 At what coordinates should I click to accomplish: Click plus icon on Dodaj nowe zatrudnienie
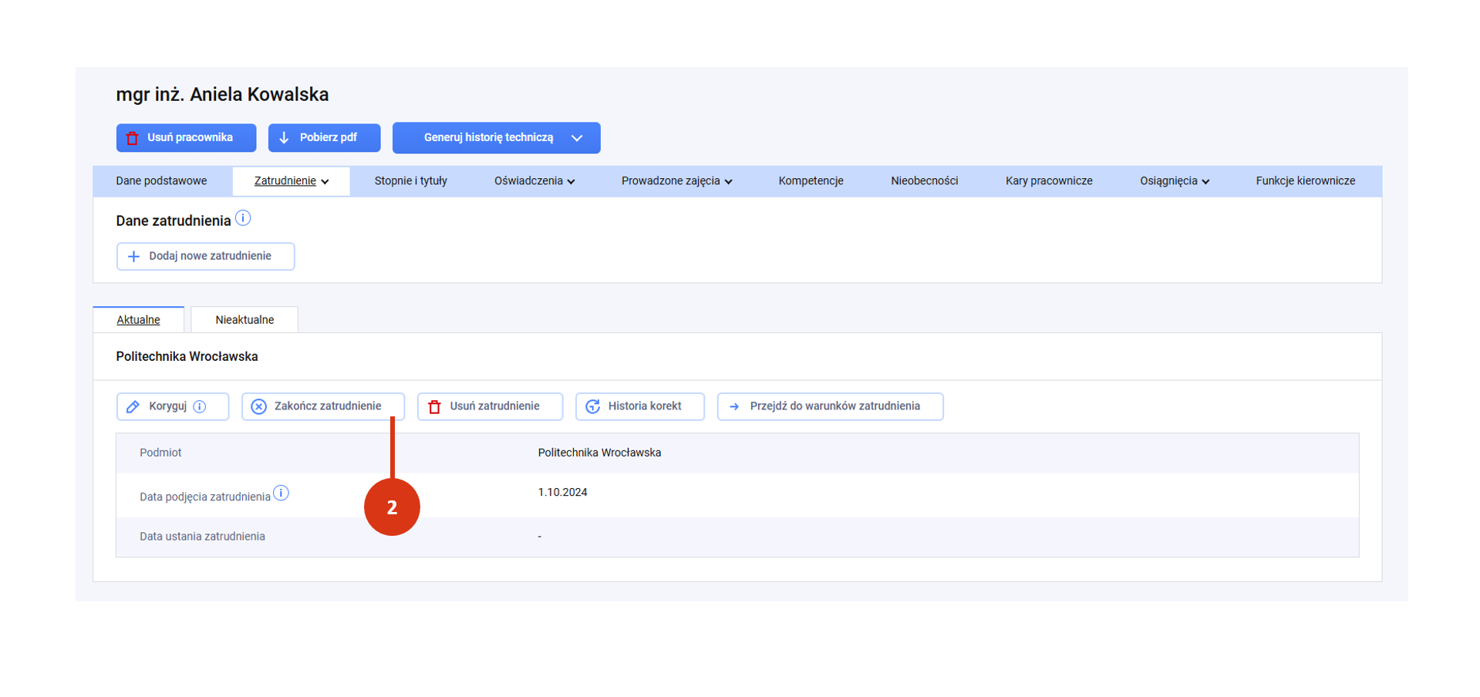point(133,257)
